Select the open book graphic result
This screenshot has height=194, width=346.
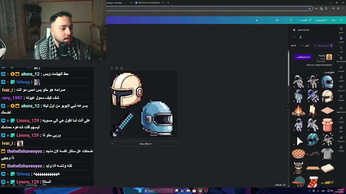click(x=327, y=168)
